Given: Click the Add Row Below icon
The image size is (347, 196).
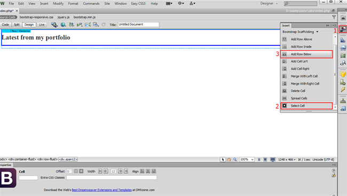Looking at the screenshot, I should [285, 54].
